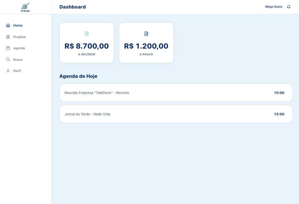Select the Busca magnifying glass icon
Viewport: 299px width, 204px height.
point(8,59)
